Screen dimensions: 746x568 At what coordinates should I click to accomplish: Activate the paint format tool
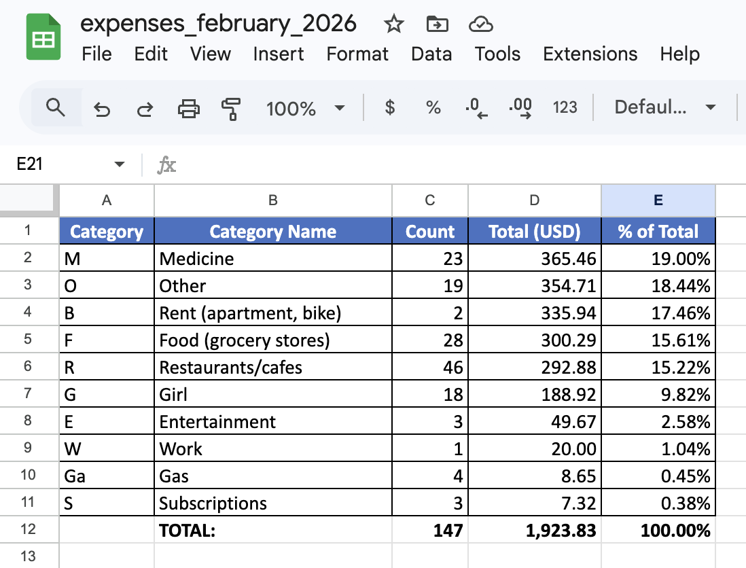(231, 109)
